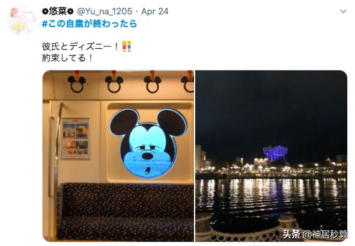355x246 pixels.
Task: Click the flower icon after the name 悠菜
Action: coord(71,11)
